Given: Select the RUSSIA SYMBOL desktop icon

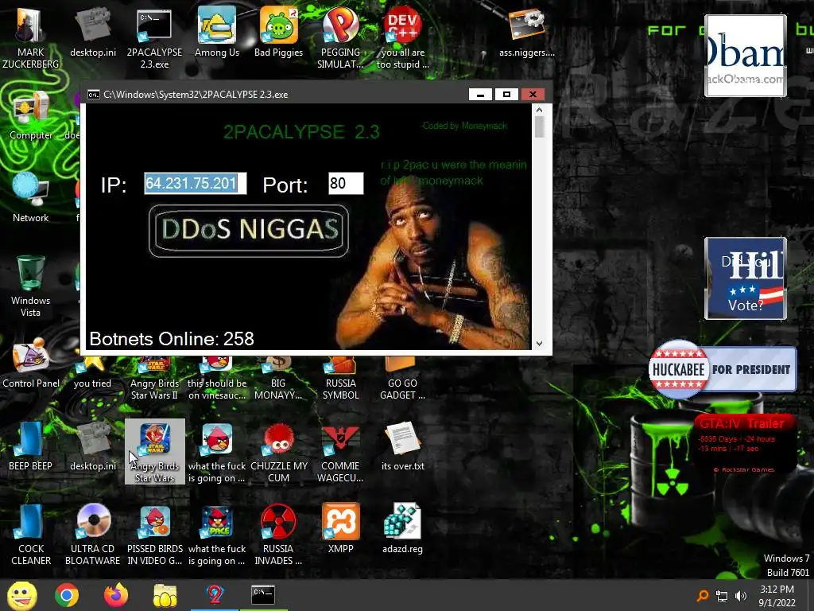Looking at the screenshot, I should [x=340, y=379].
